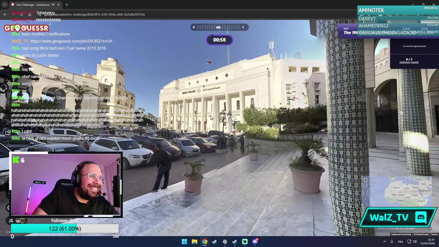The height and width of the screenshot is (247, 439).
Task: Open the discord.gg link in chat
Action: click(x=100, y=98)
